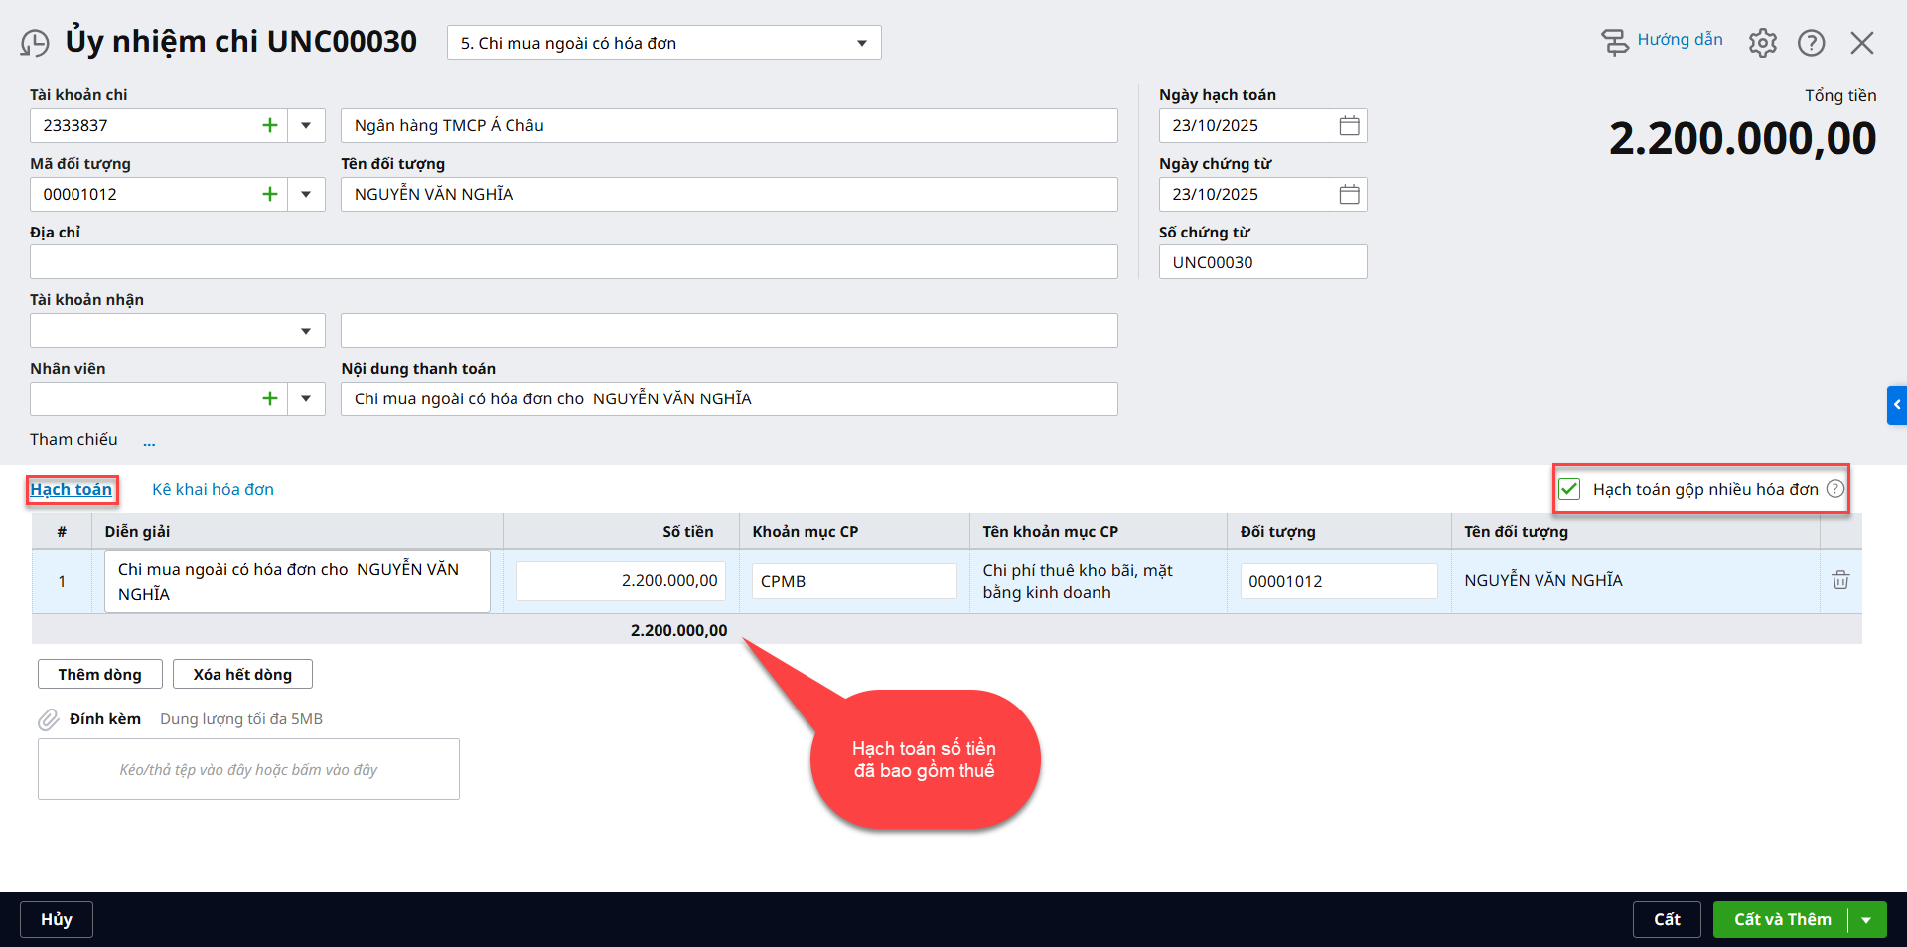Screen dimensions: 1907x947
Task: Expand the right side panel arrow
Action: click(1896, 405)
